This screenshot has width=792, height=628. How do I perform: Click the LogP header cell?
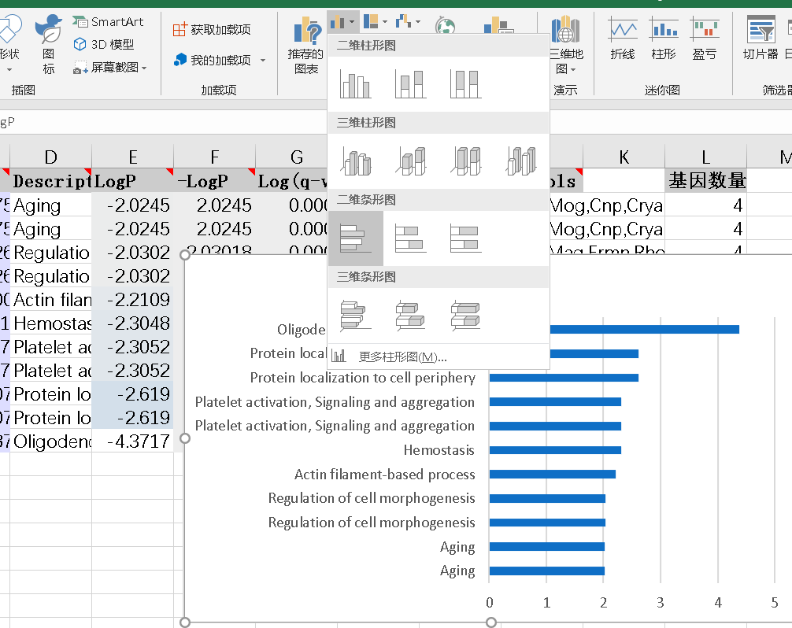(x=132, y=181)
